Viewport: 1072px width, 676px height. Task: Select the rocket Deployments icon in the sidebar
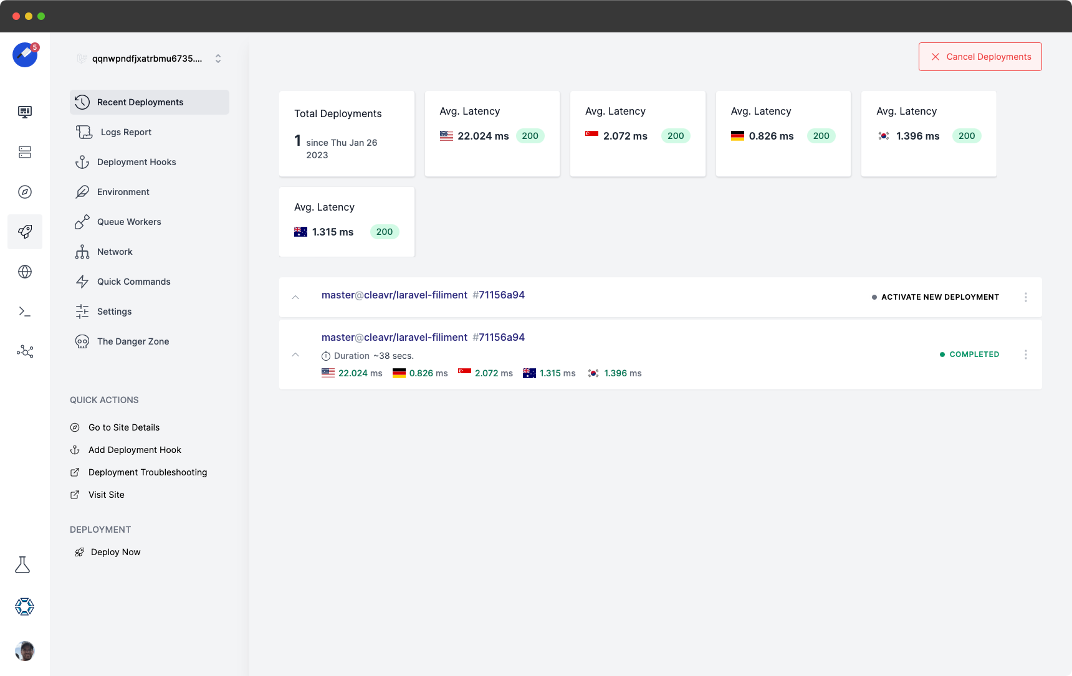[24, 231]
